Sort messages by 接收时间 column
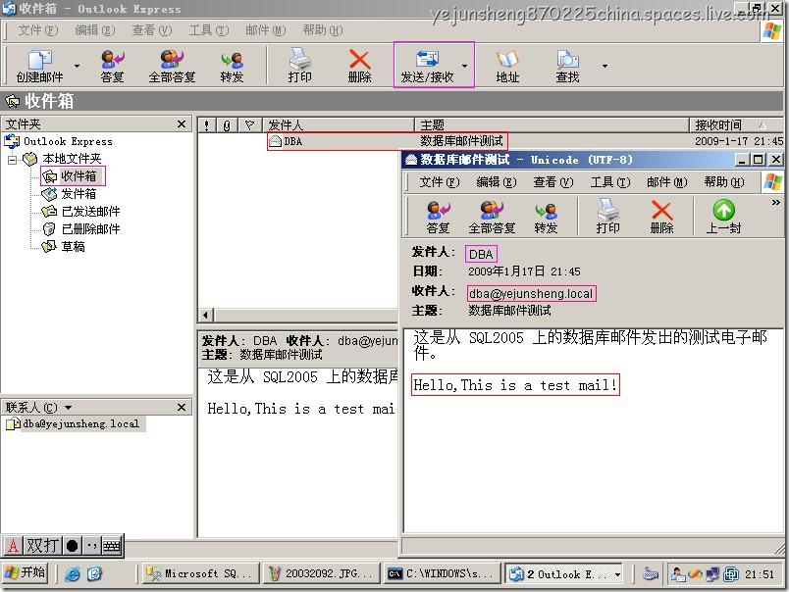Image resolution: width=789 pixels, height=592 pixels. 736,125
